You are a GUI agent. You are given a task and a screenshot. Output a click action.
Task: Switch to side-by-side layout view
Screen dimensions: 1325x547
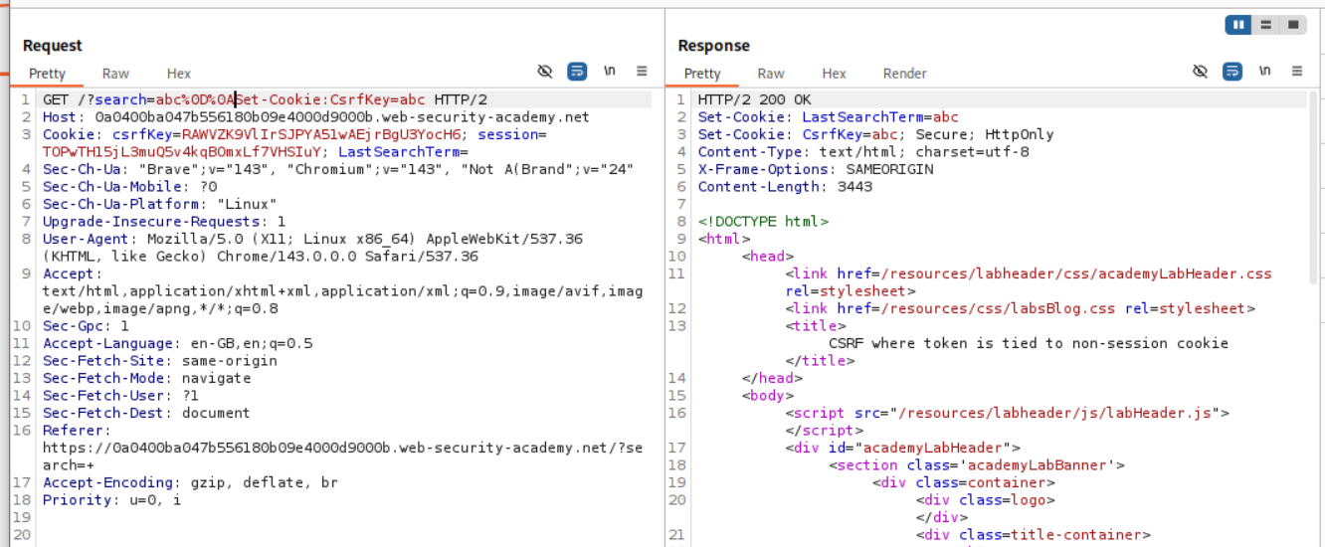coord(1238,25)
